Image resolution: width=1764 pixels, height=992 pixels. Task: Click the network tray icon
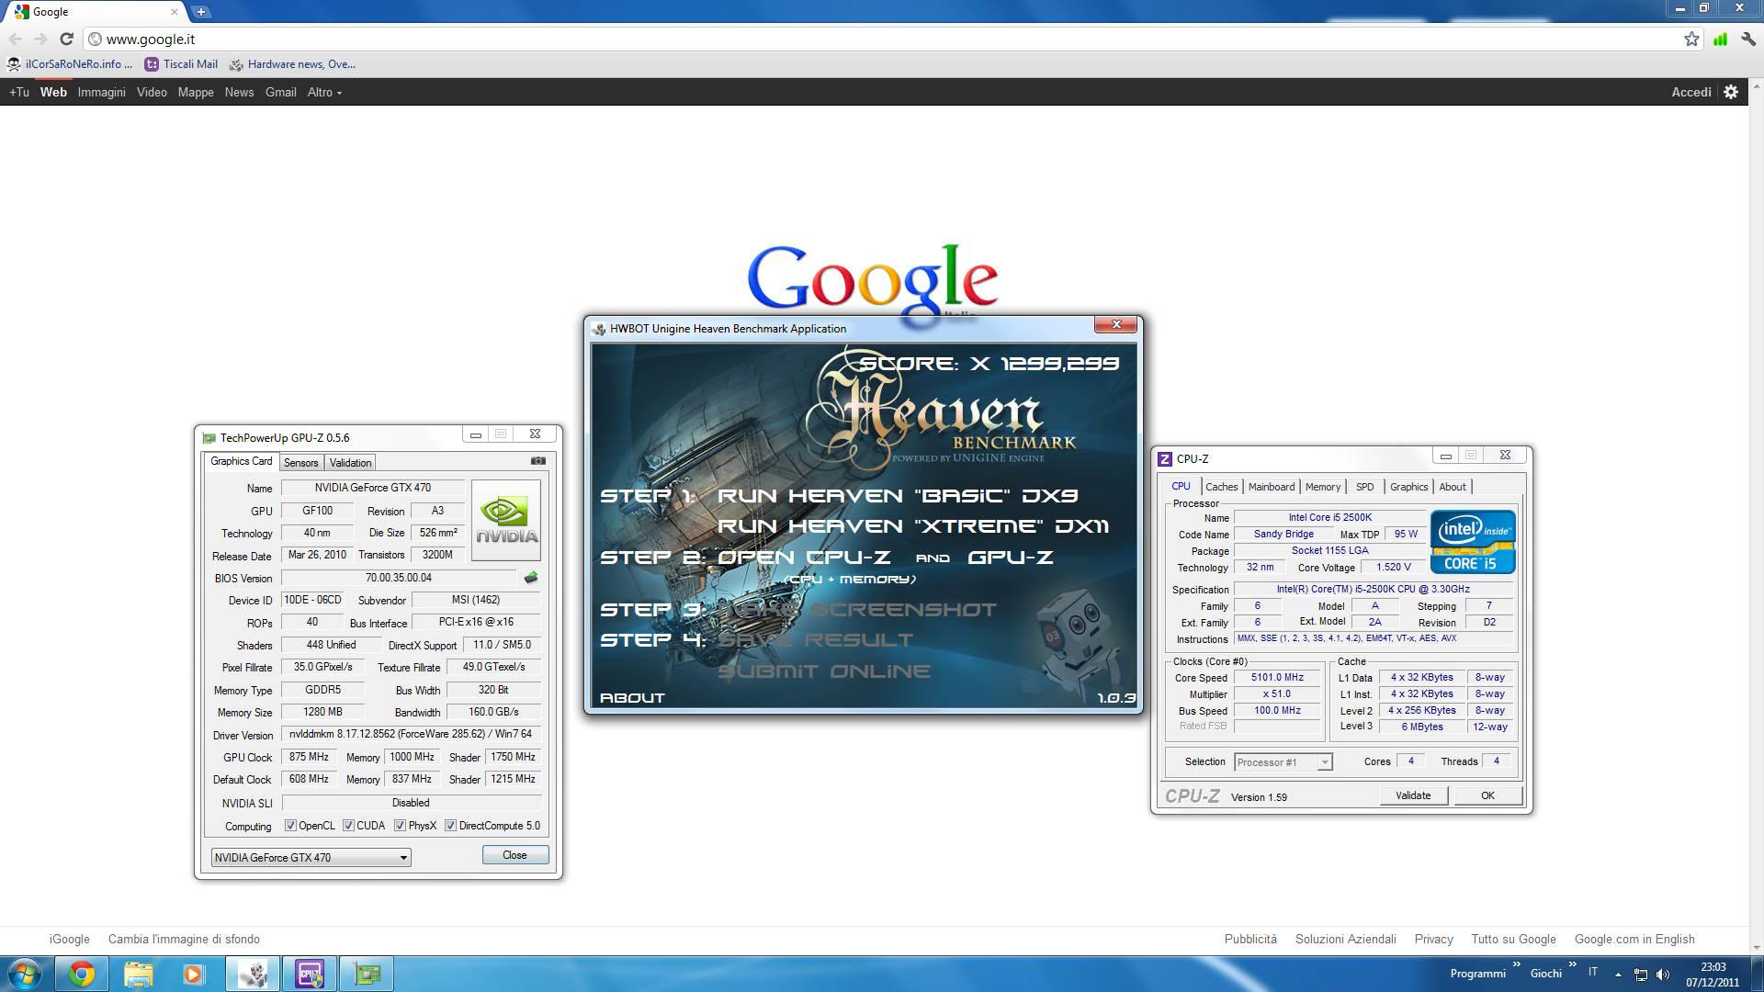1640,975
